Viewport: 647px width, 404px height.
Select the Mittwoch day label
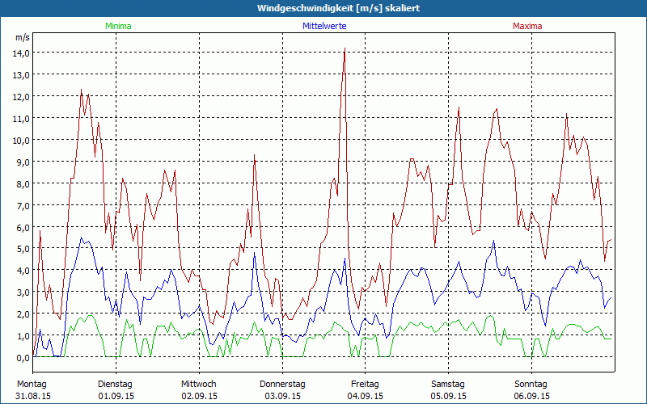point(199,384)
